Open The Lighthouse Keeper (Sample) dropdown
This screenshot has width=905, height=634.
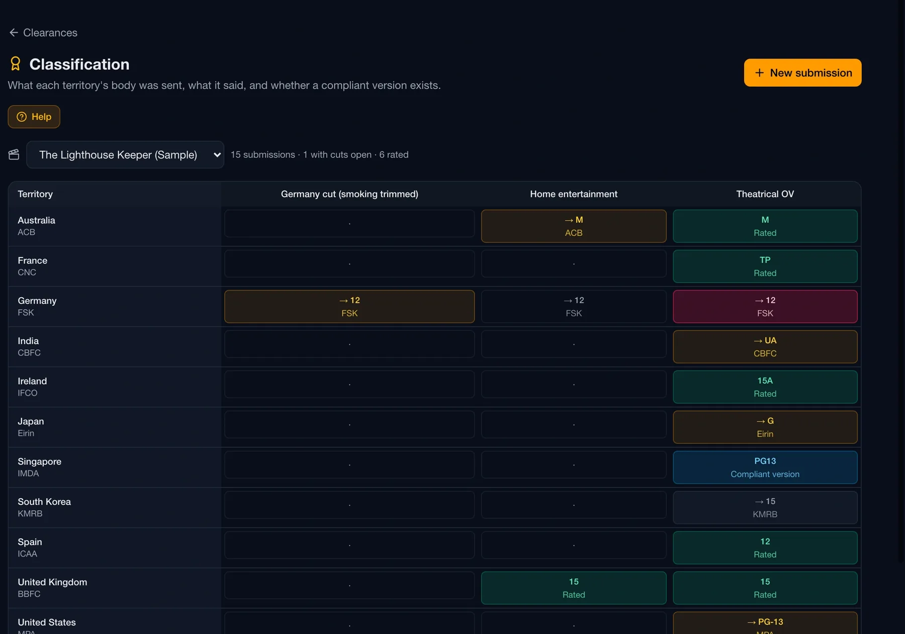(125, 155)
